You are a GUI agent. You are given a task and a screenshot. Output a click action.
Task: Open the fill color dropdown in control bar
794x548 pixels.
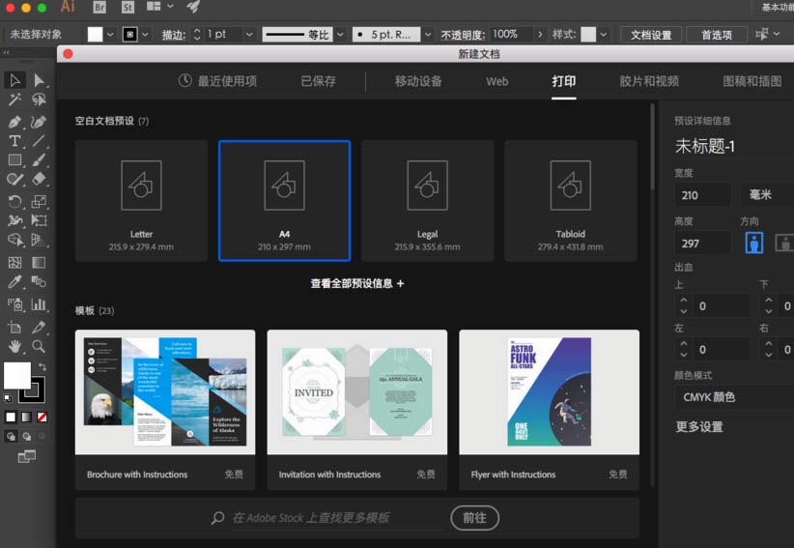(x=110, y=35)
